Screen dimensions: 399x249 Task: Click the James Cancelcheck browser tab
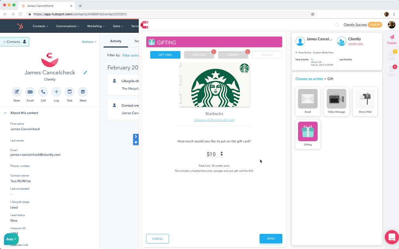point(47,5)
